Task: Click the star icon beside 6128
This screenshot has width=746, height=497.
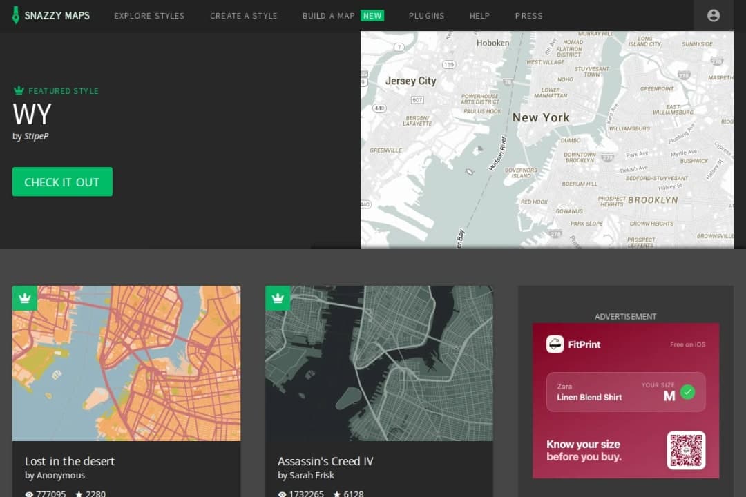Action: coord(337,494)
